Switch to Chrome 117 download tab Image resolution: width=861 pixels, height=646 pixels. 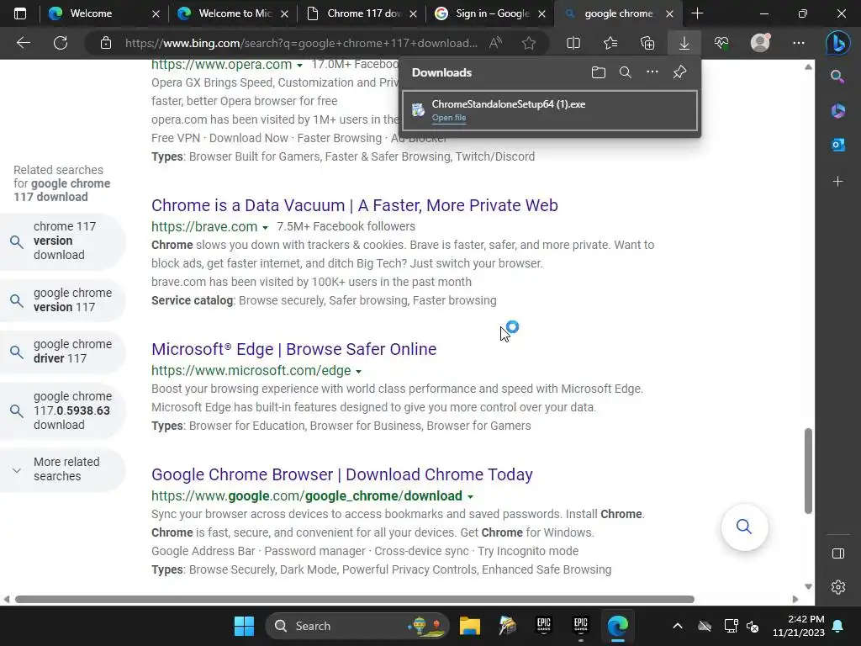pos(363,13)
